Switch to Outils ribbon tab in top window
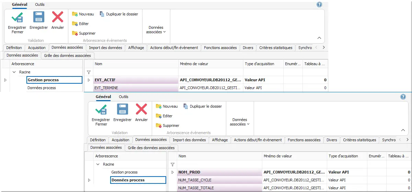Viewport: 412px width, 192px height. coord(40,4)
